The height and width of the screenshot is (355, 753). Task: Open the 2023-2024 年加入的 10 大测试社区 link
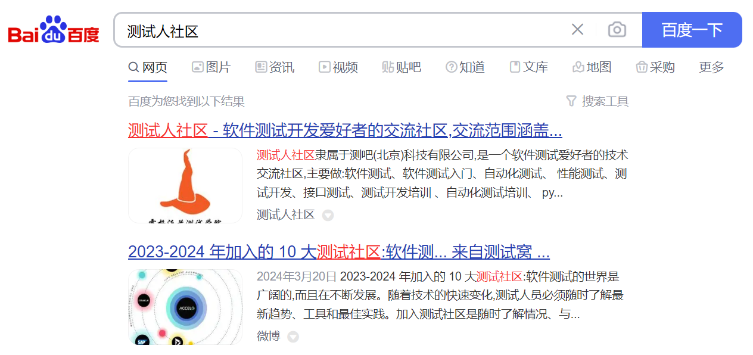pyautogui.click(x=339, y=252)
